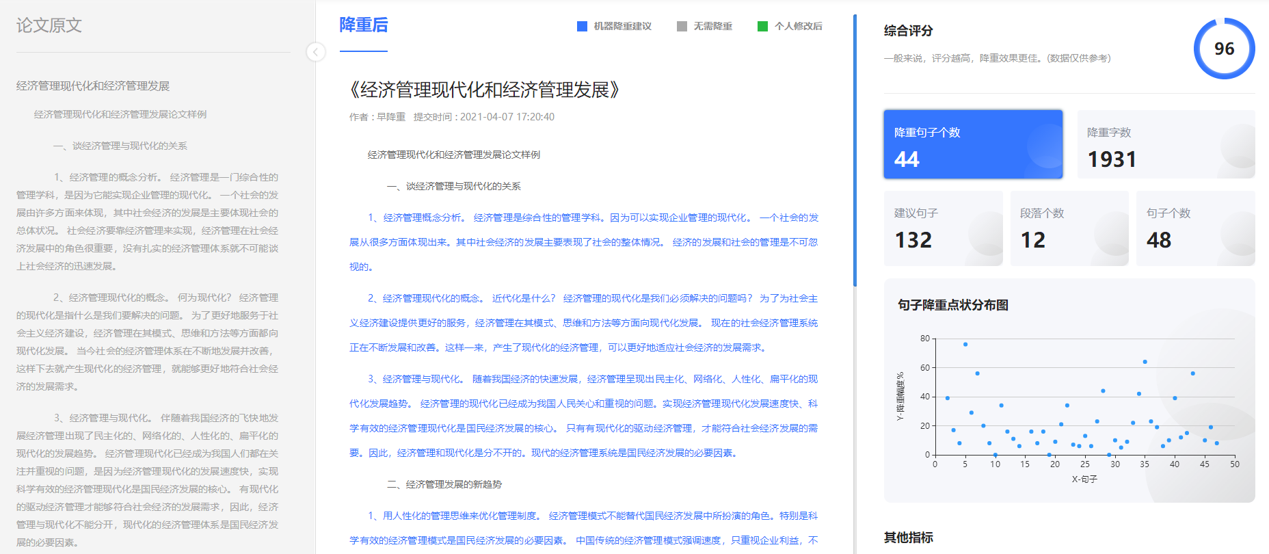Select the 降重句子个数 blue card
1269x554 pixels.
coord(972,144)
